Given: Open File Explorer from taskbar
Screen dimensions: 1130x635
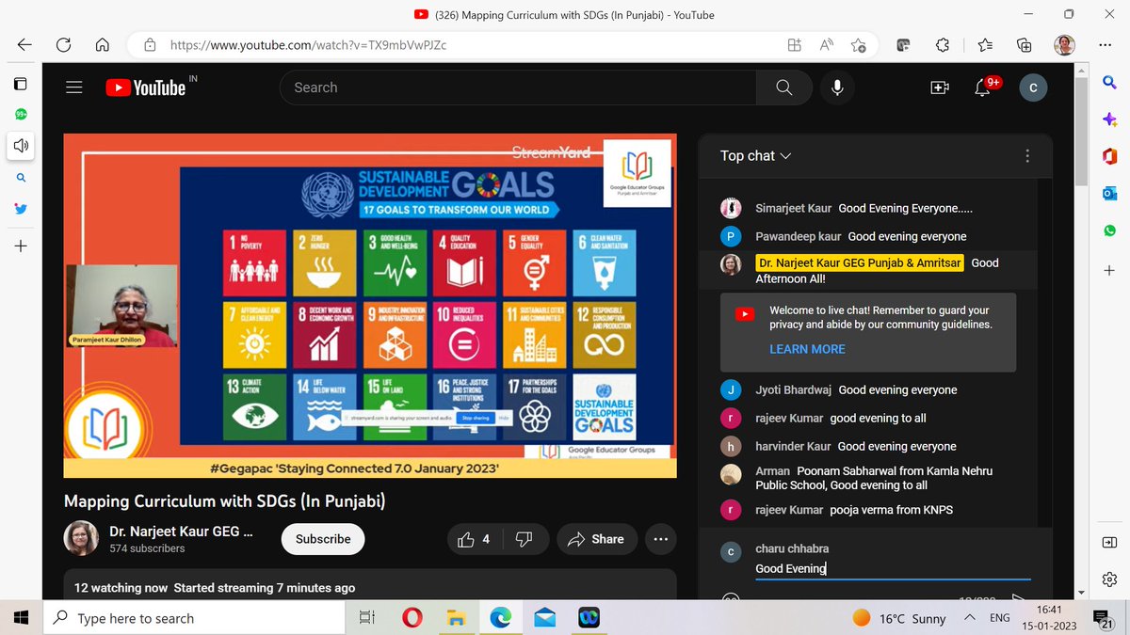Looking at the screenshot, I should tap(456, 618).
